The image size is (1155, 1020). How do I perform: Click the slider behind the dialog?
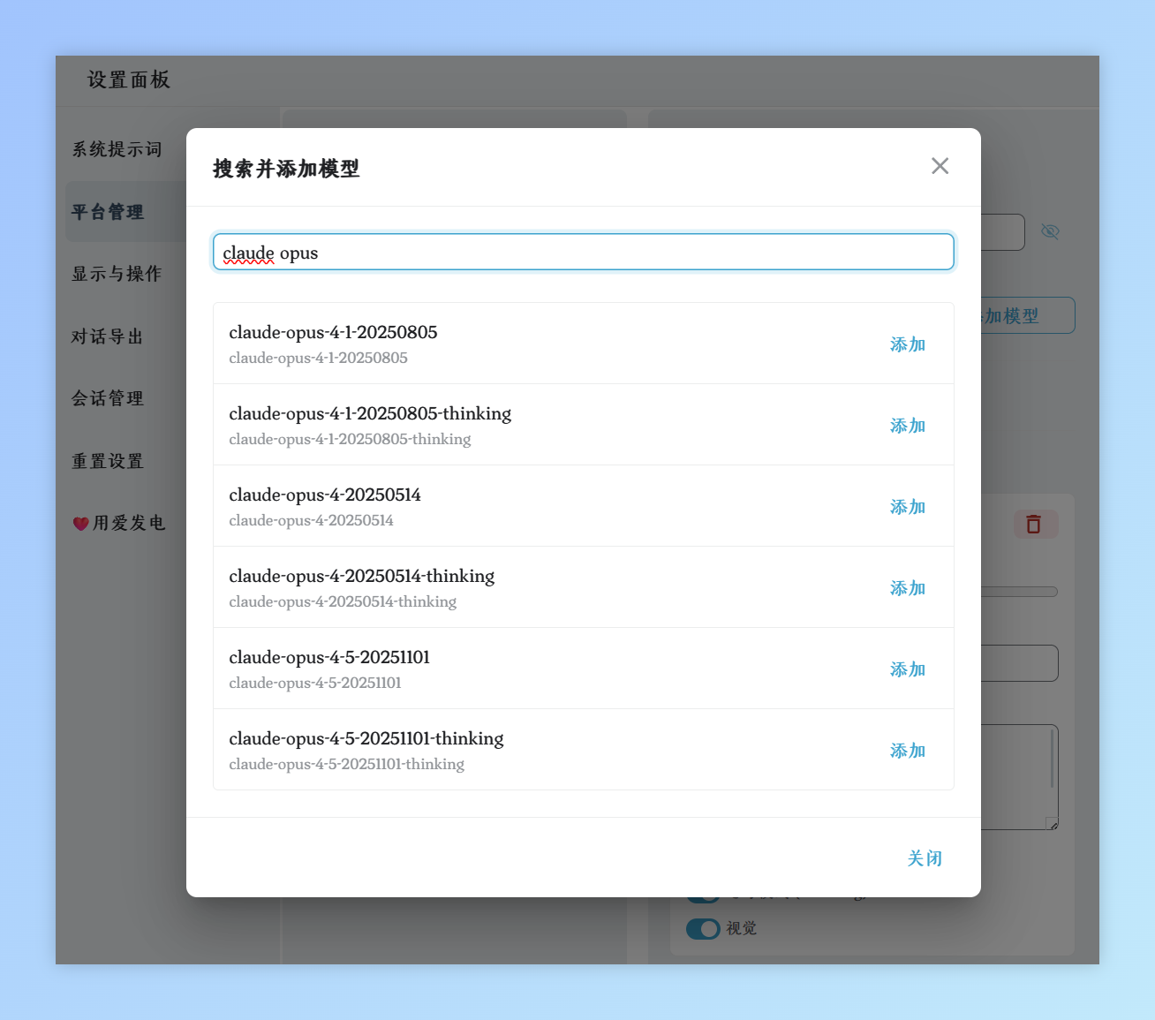pos(1020,592)
